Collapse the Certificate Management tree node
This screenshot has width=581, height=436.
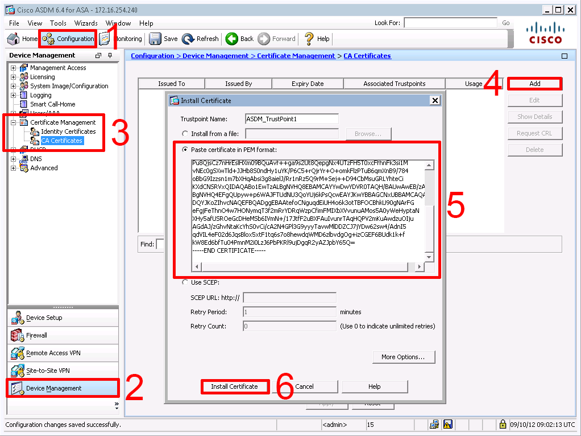13,122
